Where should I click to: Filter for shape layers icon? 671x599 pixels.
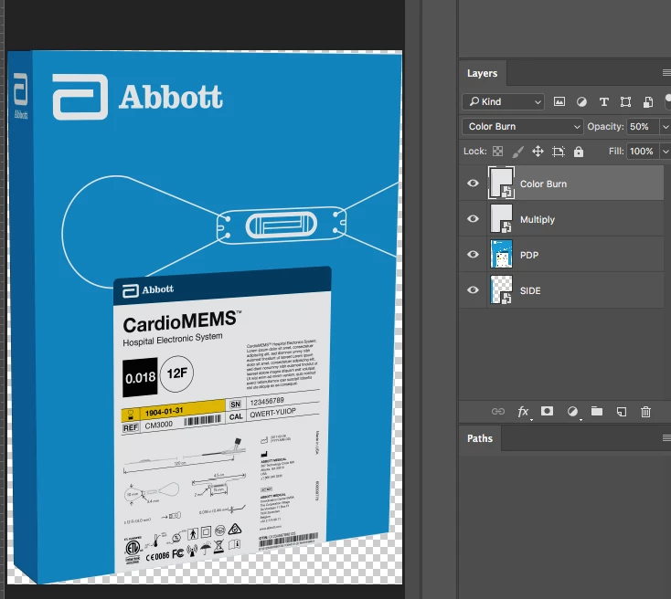click(x=625, y=101)
